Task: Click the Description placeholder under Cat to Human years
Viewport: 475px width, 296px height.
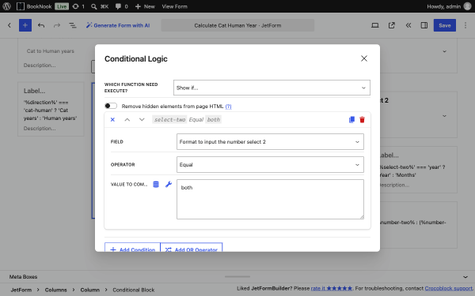Action: [40, 66]
